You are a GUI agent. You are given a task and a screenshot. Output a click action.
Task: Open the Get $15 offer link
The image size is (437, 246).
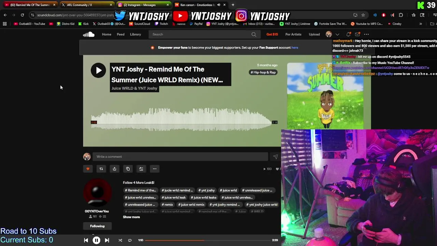[x=272, y=34]
